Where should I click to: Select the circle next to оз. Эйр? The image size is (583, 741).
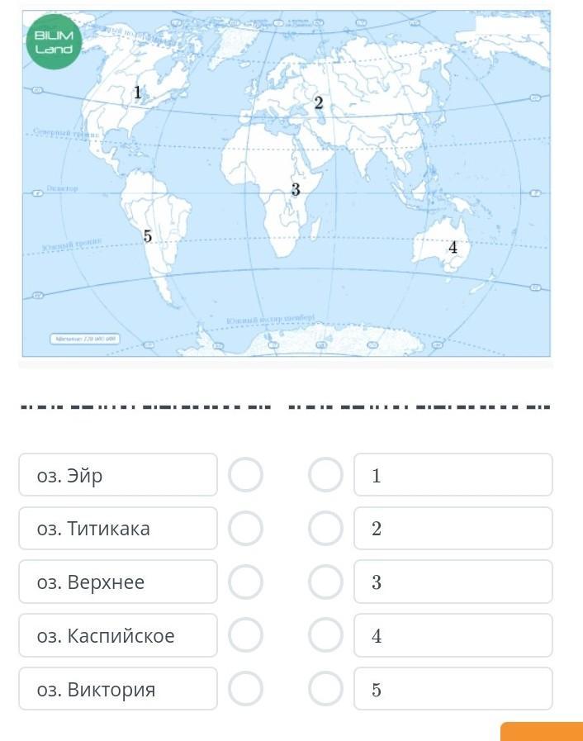[246, 474]
